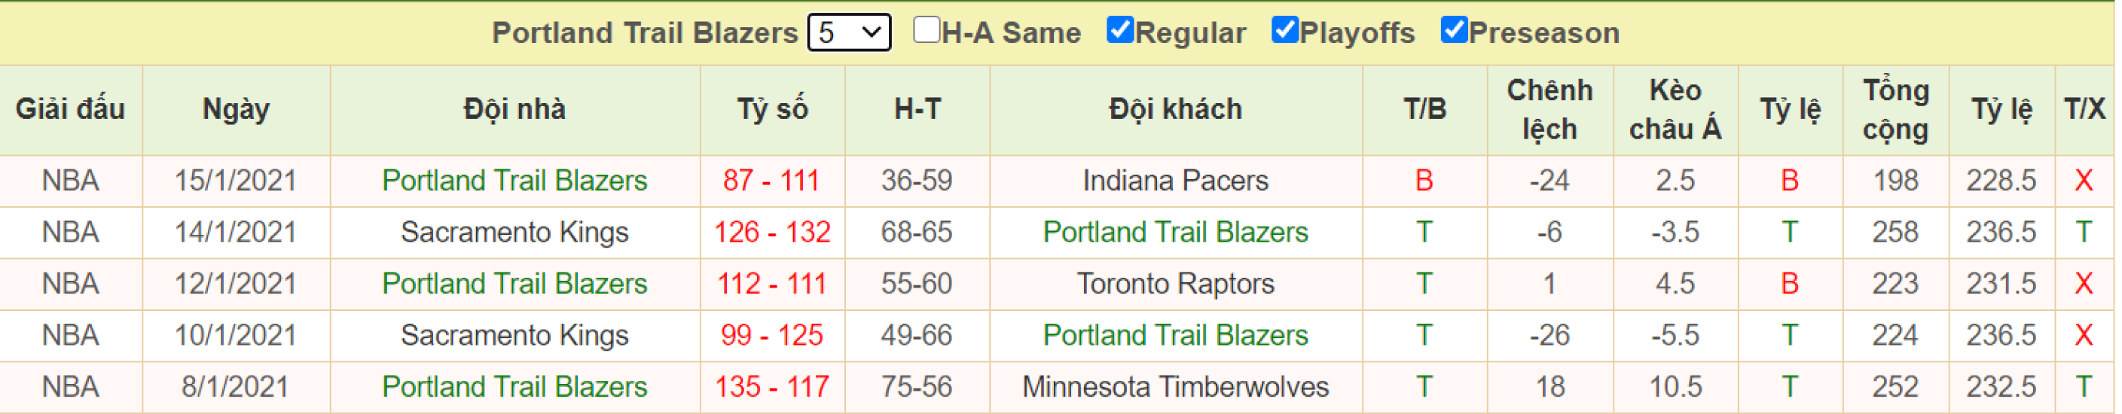Select the 99 - 125 score
This screenshot has width=2122, height=414.
coord(772,335)
